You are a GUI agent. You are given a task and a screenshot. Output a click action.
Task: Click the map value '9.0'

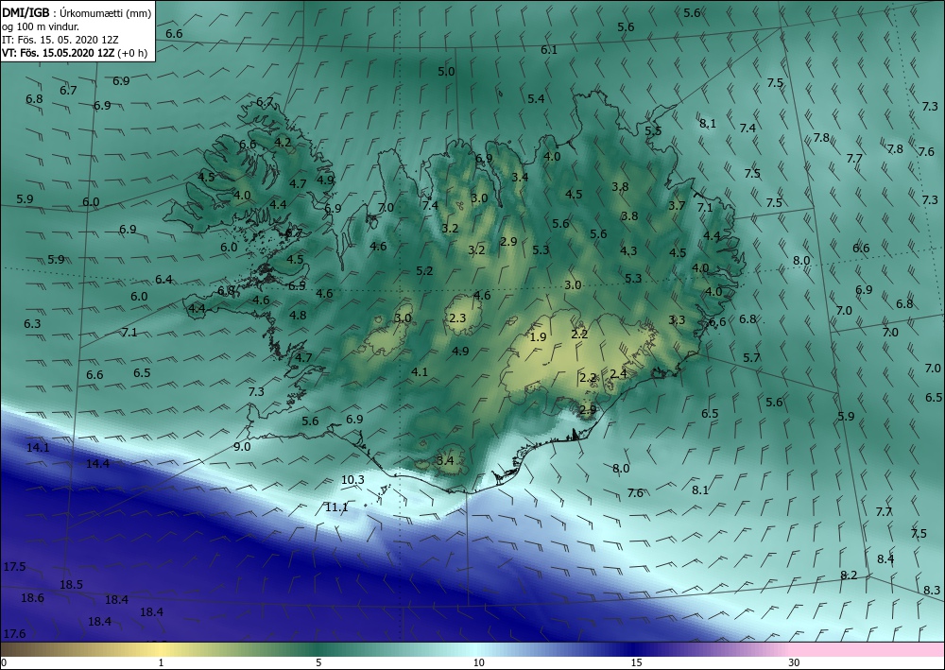tap(242, 446)
